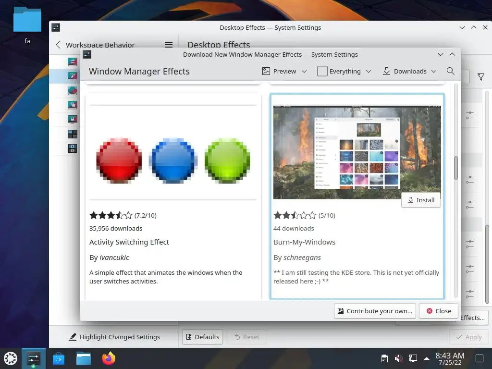Click the Apply button
Screen dimensions: 492x369
(x=469, y=337)
